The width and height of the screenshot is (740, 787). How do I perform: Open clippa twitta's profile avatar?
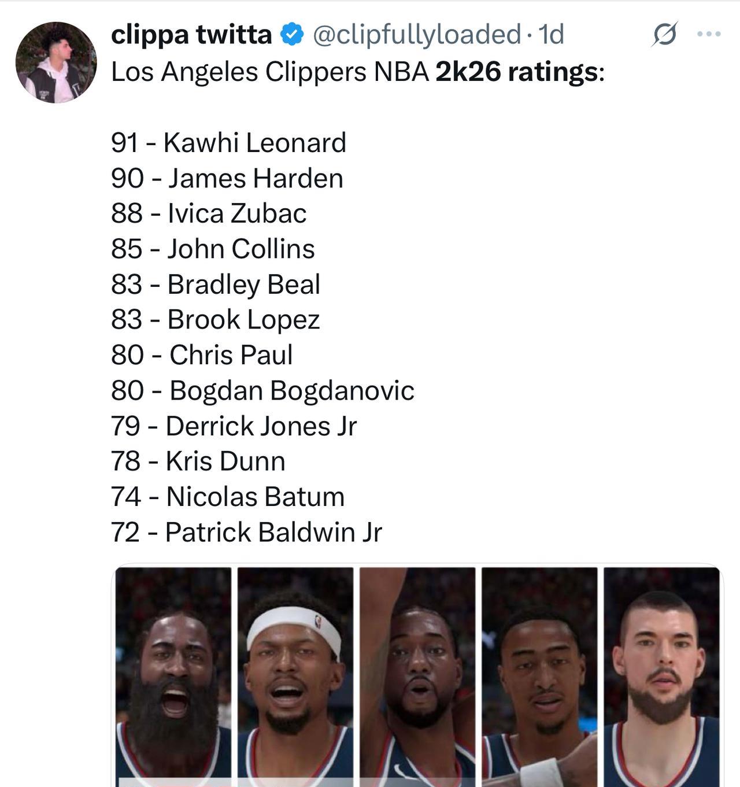click(56, 62)
